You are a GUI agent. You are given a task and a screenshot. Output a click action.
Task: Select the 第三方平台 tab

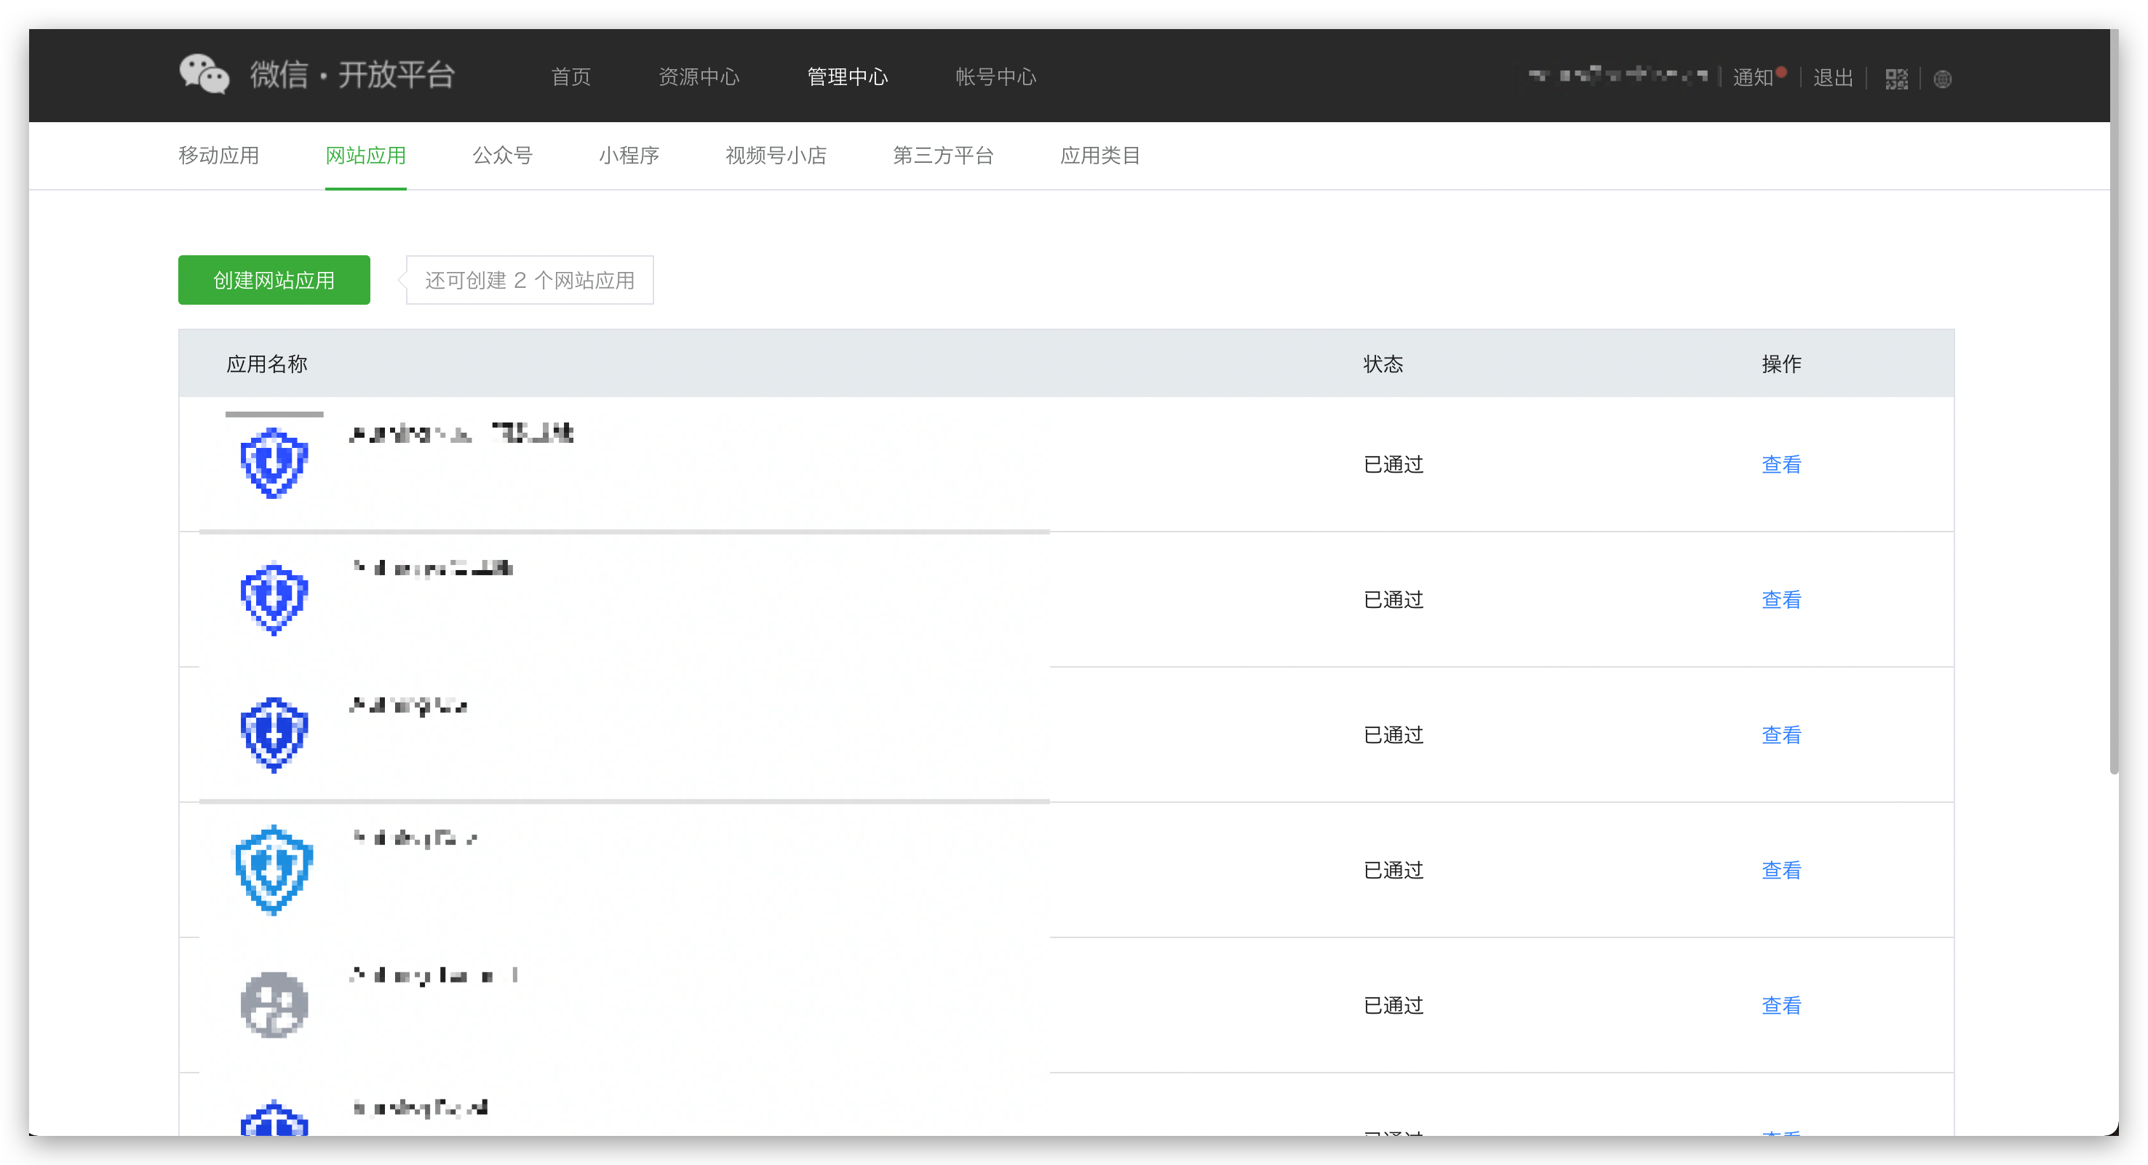tap(942, 156)
